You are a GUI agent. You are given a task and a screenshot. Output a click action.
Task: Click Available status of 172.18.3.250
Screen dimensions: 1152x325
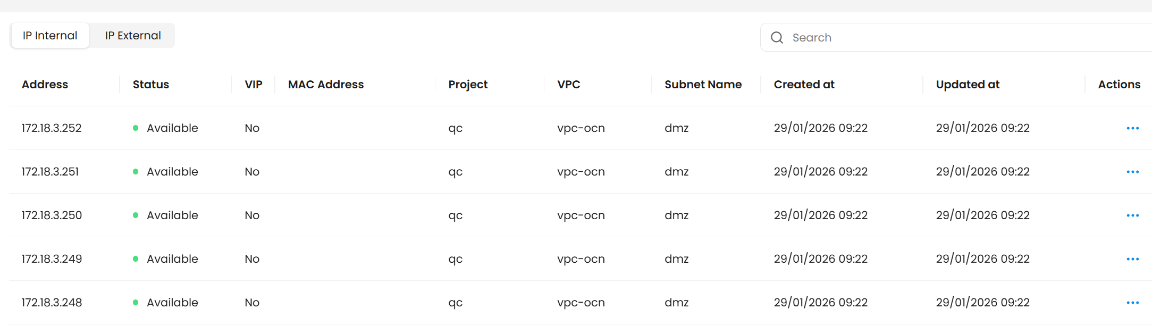pos(172,215)
